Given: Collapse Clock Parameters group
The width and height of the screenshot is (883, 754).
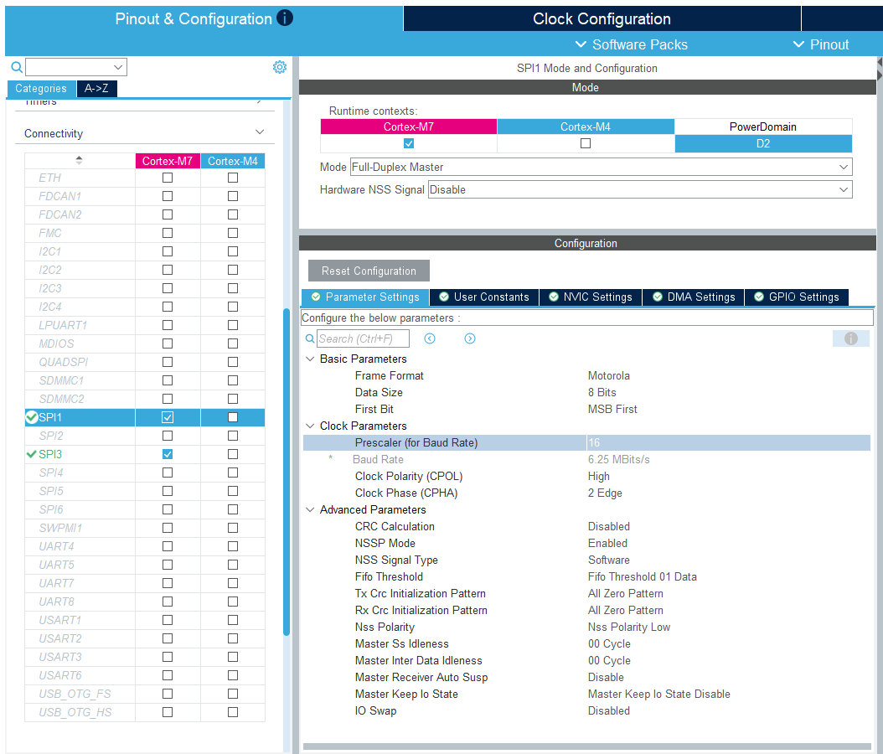Looking at the screenshot, I should click(x=310, y=426).
